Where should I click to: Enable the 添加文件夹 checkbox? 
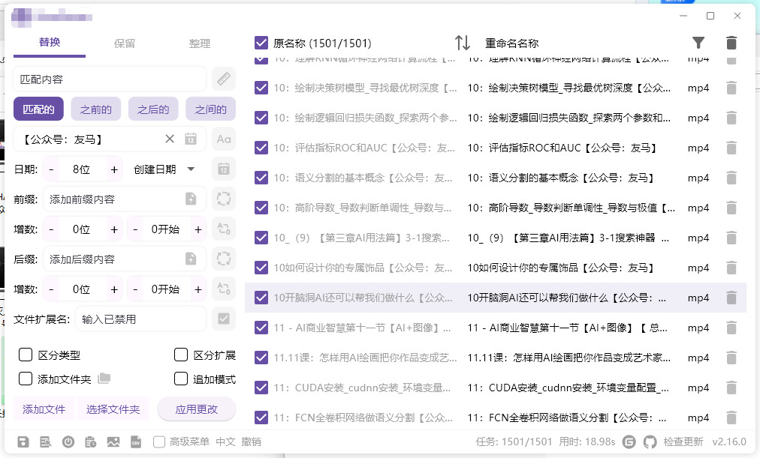[26, 379]
